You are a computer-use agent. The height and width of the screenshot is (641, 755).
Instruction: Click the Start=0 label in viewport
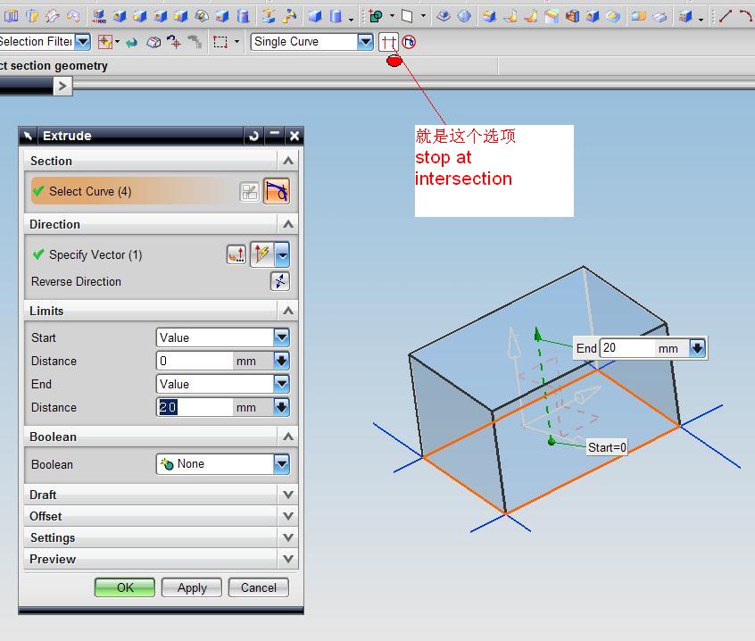pos(607,447)
